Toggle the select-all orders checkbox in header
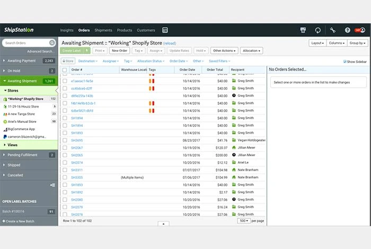Image resolution: width=371 pixels, height=249 pixels. 65,70
